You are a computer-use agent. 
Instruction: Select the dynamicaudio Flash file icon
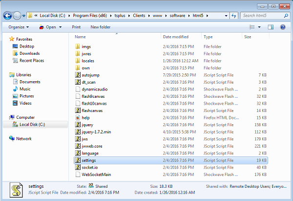tap(78, 89)
